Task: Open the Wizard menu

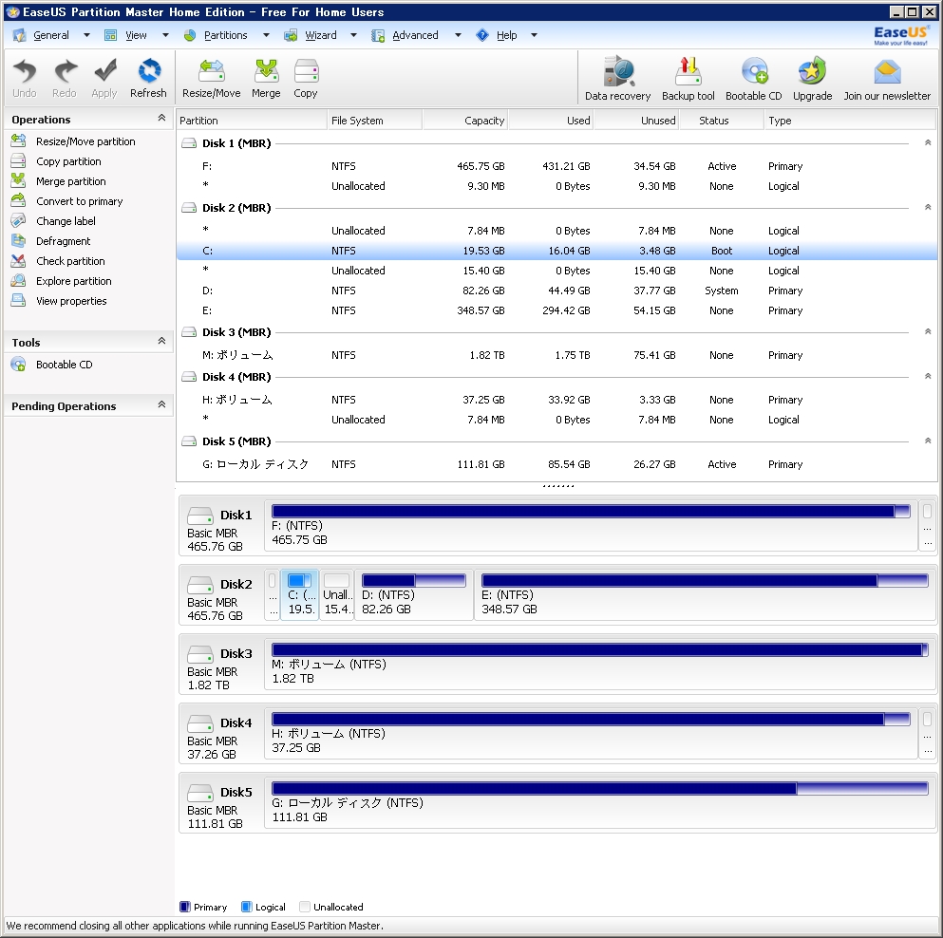Action: pyautogui.click(x=320, y=35)
